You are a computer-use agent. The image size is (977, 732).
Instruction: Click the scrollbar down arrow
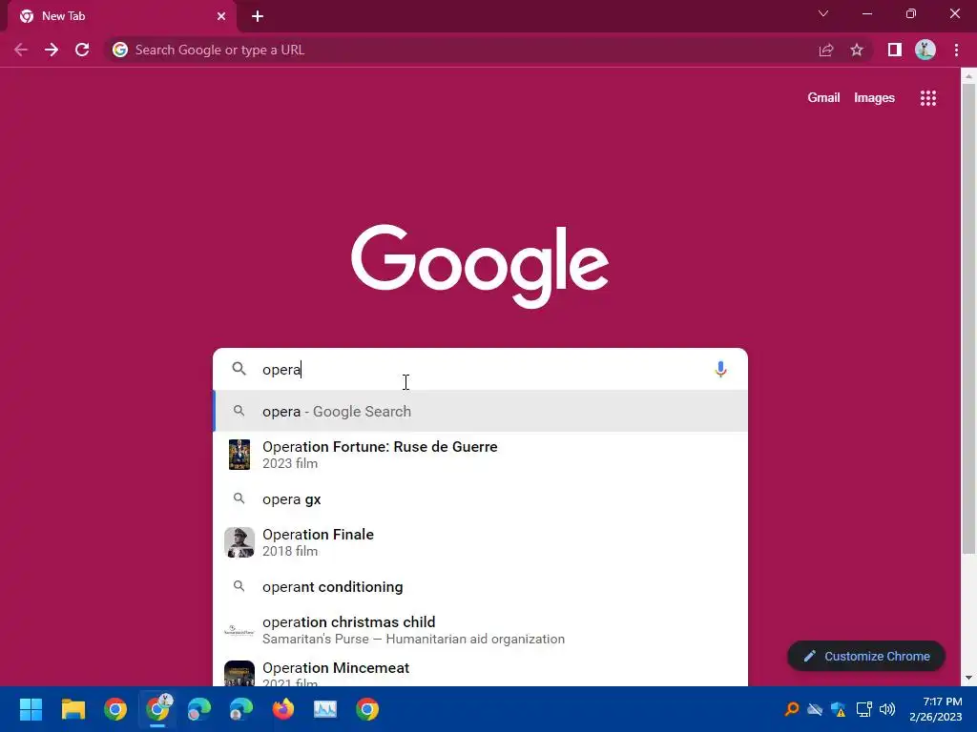pos(968,678)
